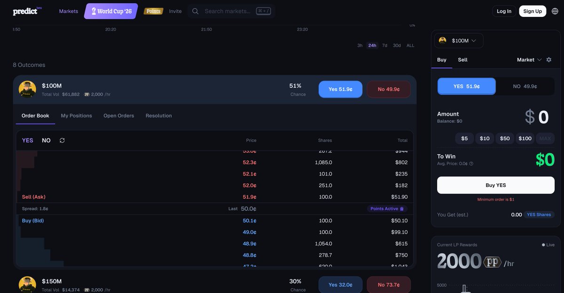Add $50 quick amount

point(505,138)
